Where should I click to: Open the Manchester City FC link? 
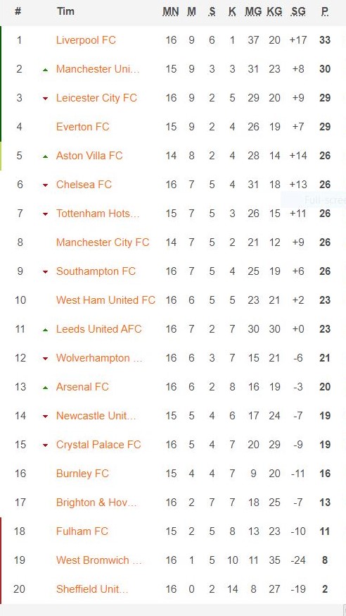click(x=103, y=242)
